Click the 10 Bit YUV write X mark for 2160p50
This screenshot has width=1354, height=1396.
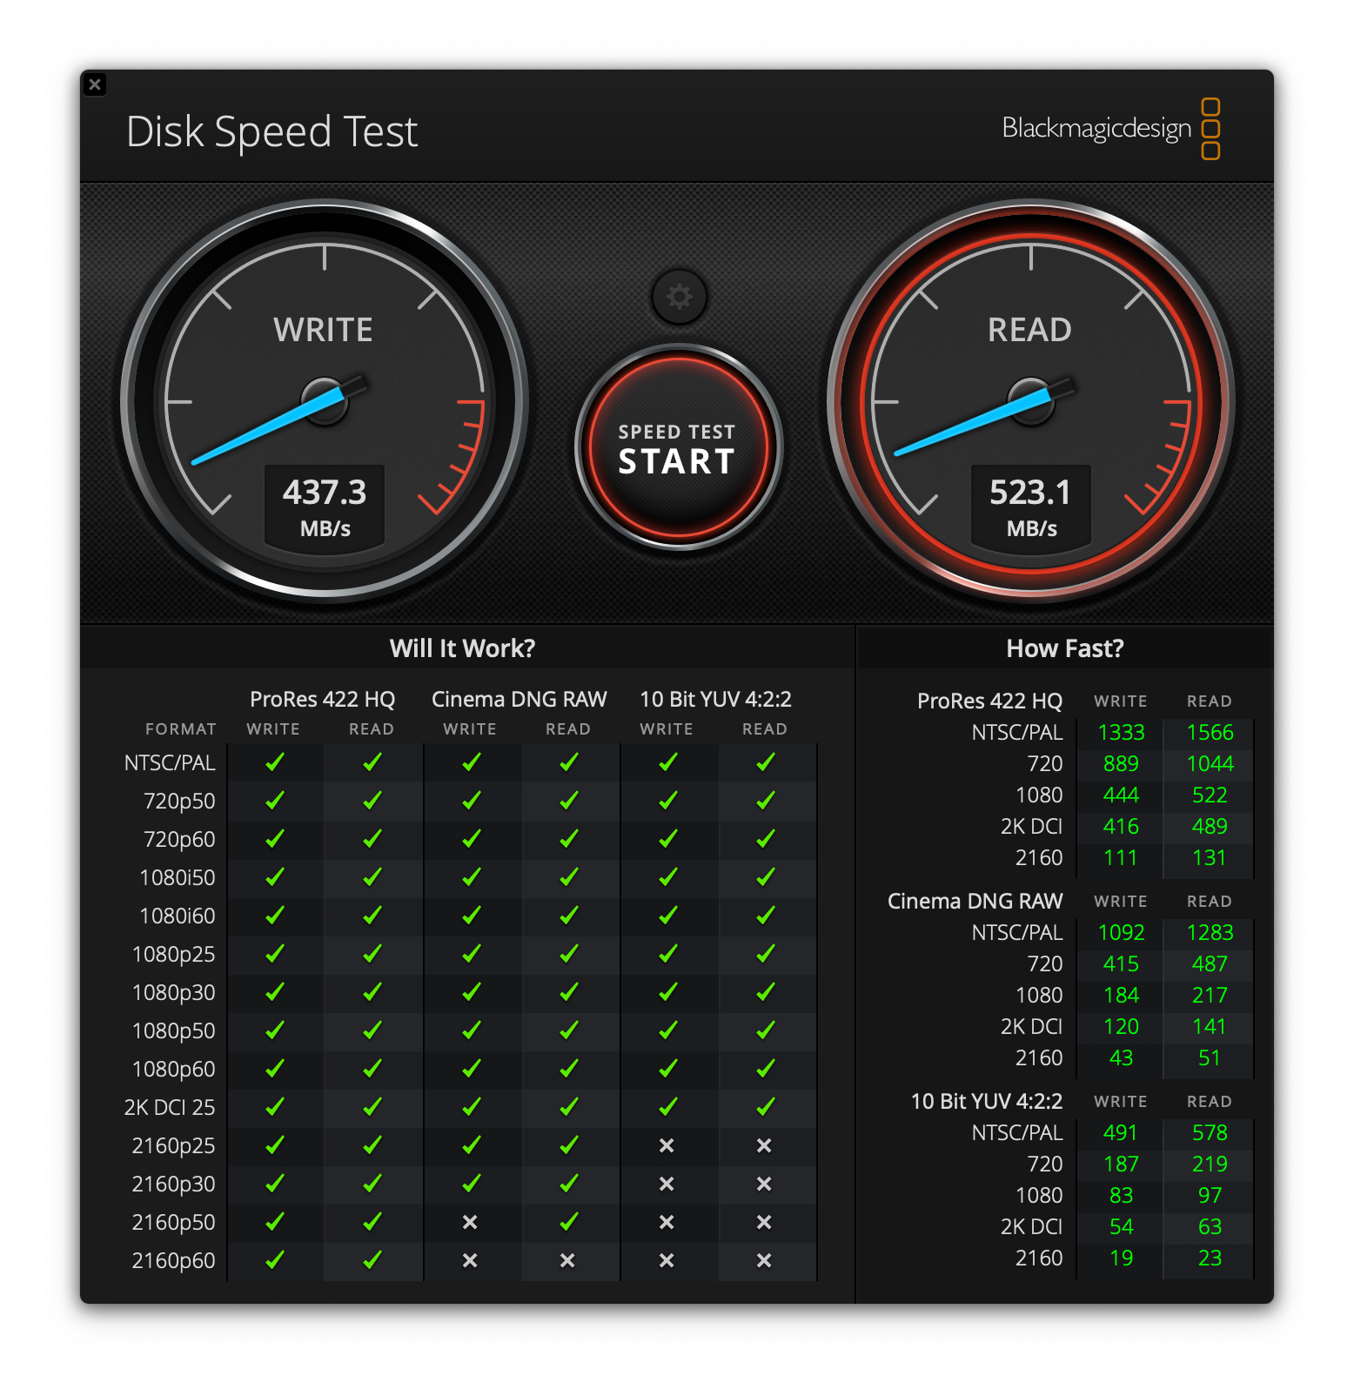pos(667,1223)
